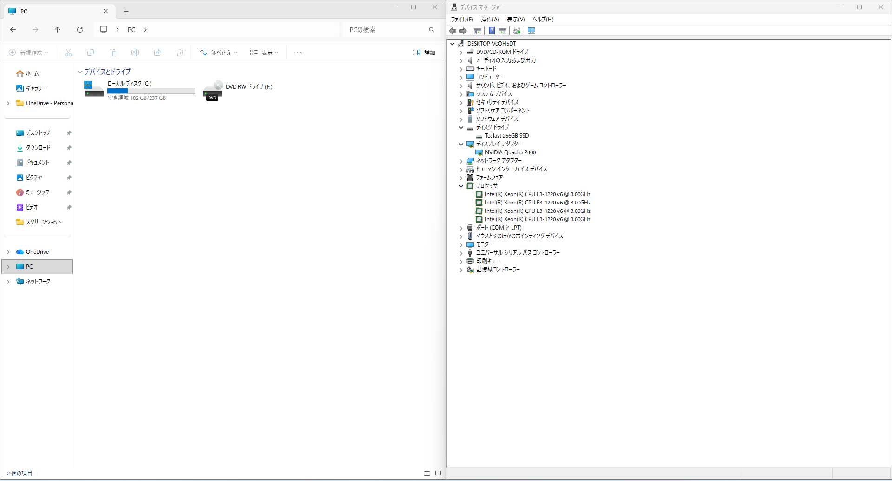The height and width of the screenshot is (481, 892).
Task: Expand the ネットワーク アダプター node
Action: (461, 161)
